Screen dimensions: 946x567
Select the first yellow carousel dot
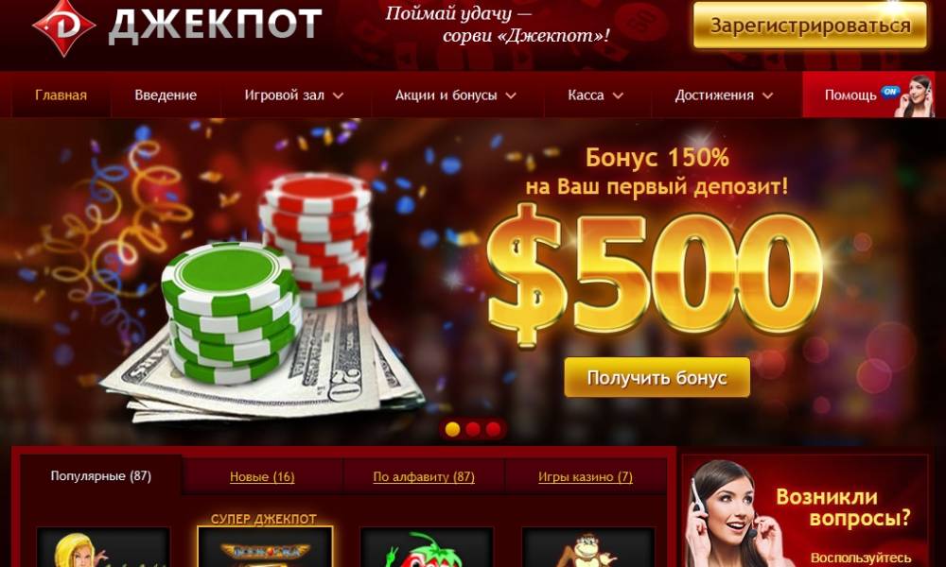click(x=452, y=429)
